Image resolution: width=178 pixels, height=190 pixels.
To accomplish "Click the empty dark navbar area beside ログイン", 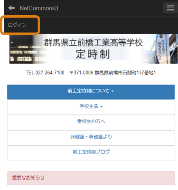I will pyautogui.click(x=109, y=25).
